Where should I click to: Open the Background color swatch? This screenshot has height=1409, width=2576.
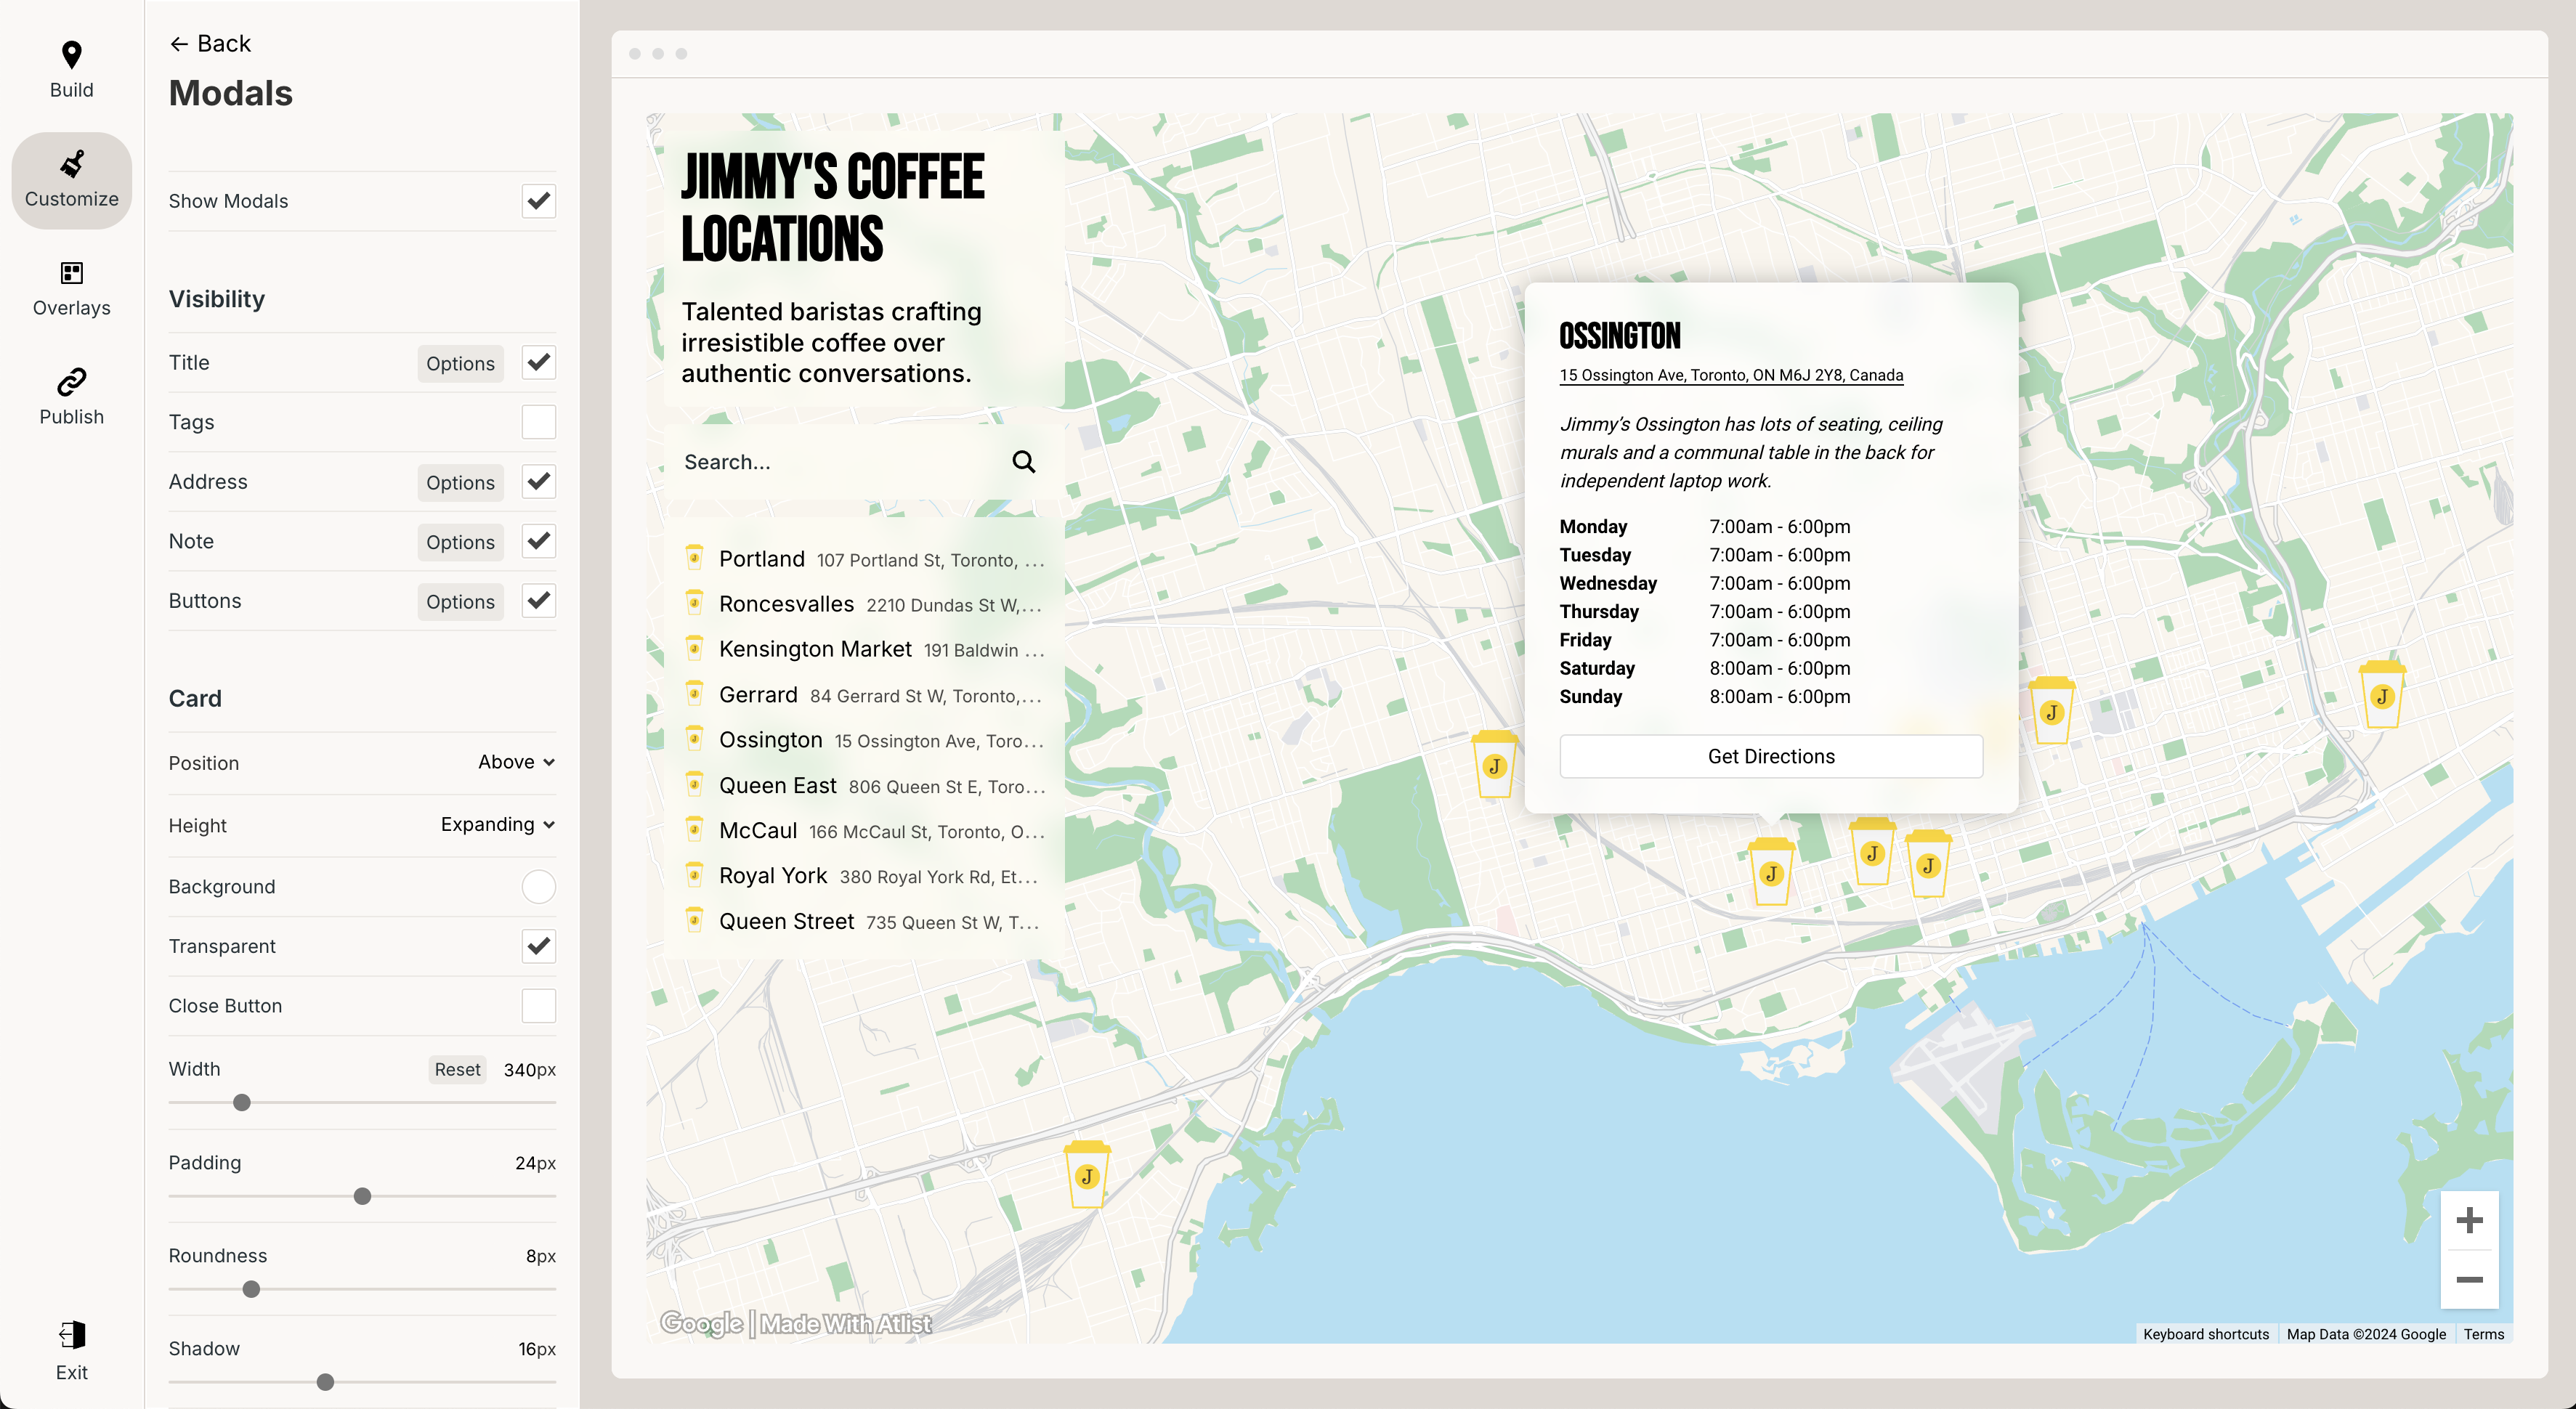click(x=538, y=887)
